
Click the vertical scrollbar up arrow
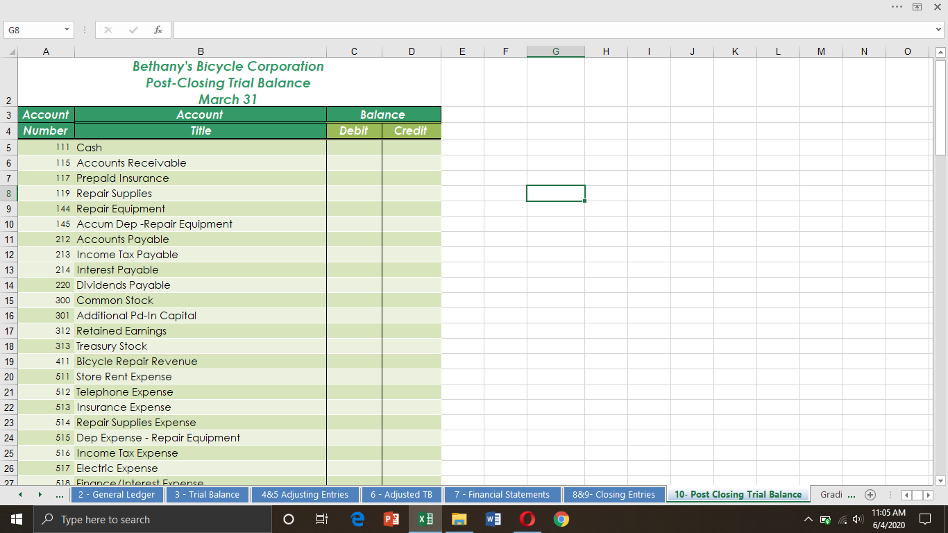pos(941,52)
